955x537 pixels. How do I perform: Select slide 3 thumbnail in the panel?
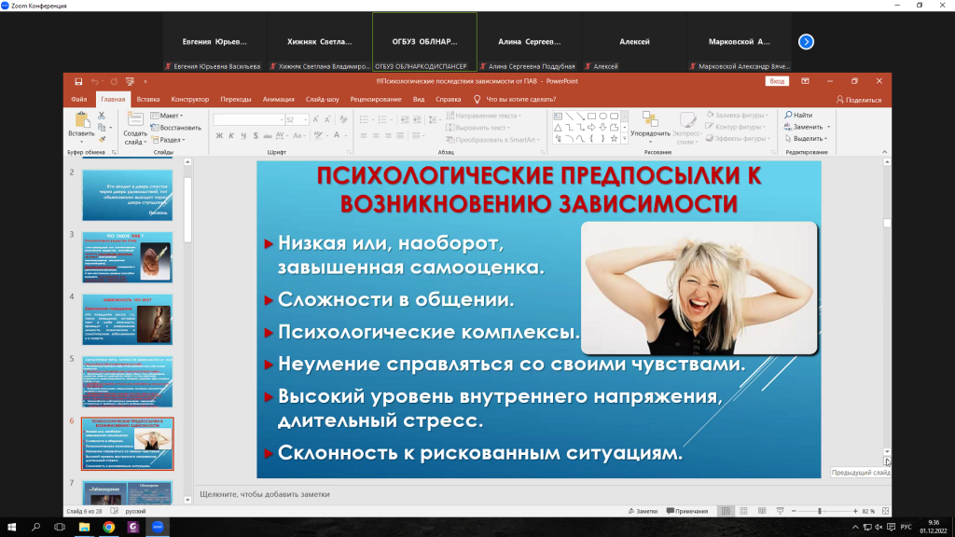pyautogui.click(x=127, y=257)
